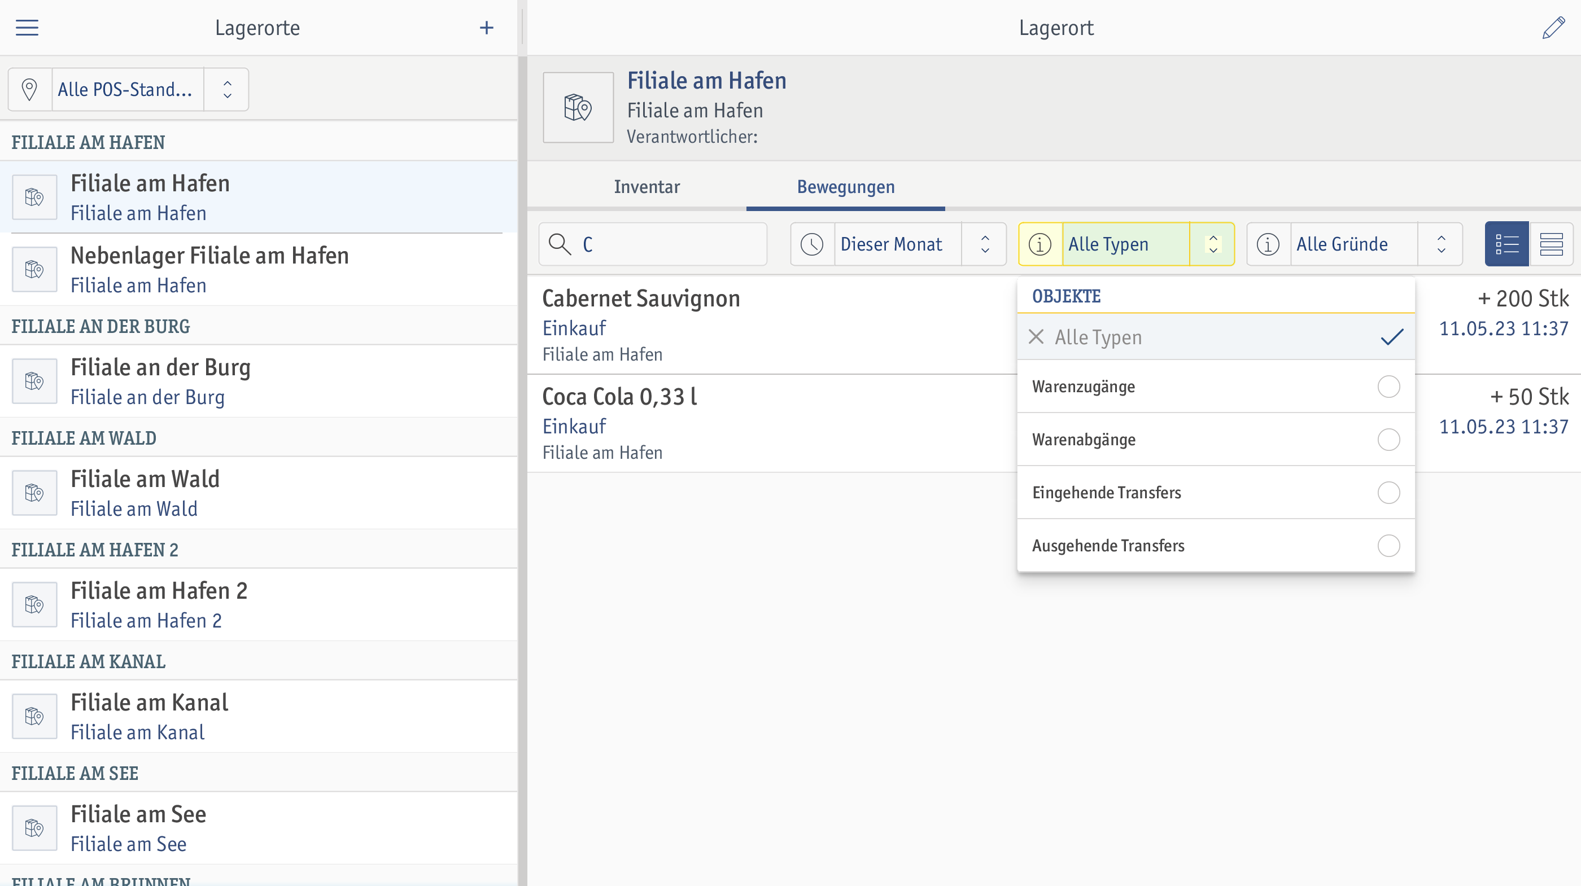Image resolution: width=1581 pixels, height=886 pixels.
Task: Click the magnifier search icon
Action: coord(560,244)
